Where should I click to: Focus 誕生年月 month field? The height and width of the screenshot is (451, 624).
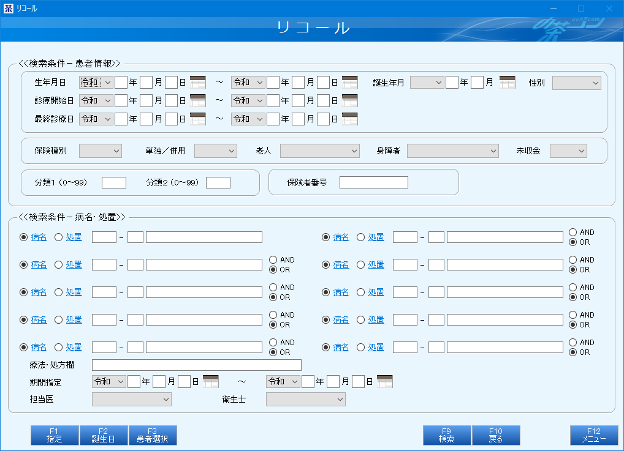pyautogui.click(x=477, y=82)
